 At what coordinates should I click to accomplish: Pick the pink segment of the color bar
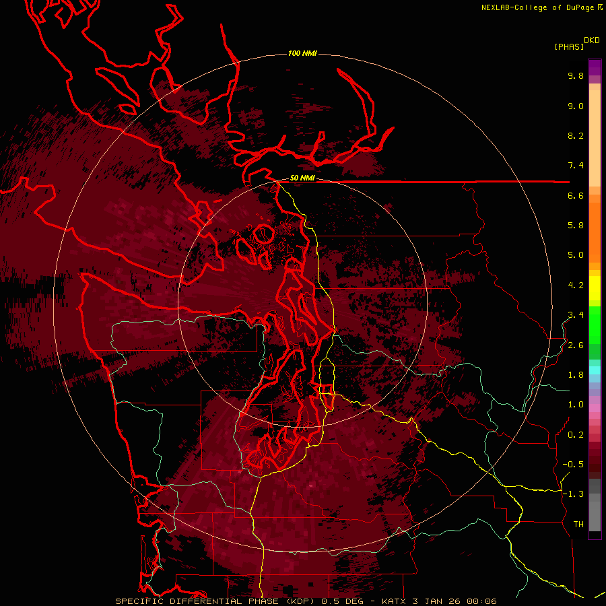pos(595,408)
